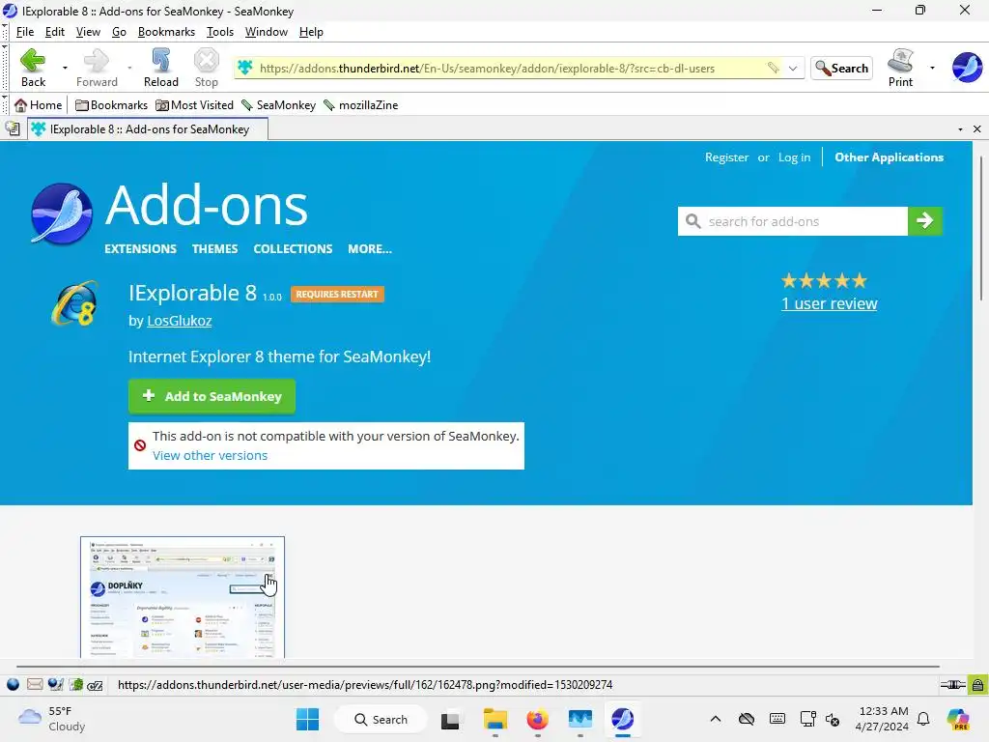Go to COLLECTIONS section
The width and height of the screenshot is (989, 742).
click(x=293, y=248)
